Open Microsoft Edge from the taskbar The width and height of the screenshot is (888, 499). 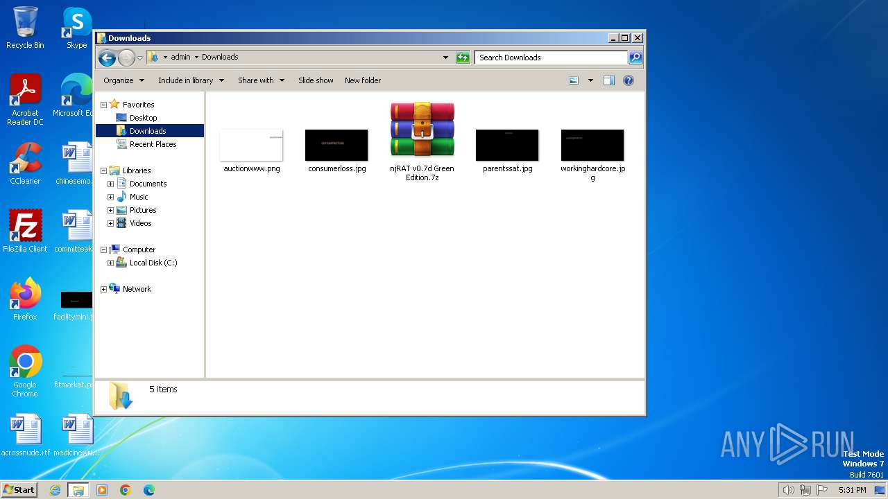[148, 490]
